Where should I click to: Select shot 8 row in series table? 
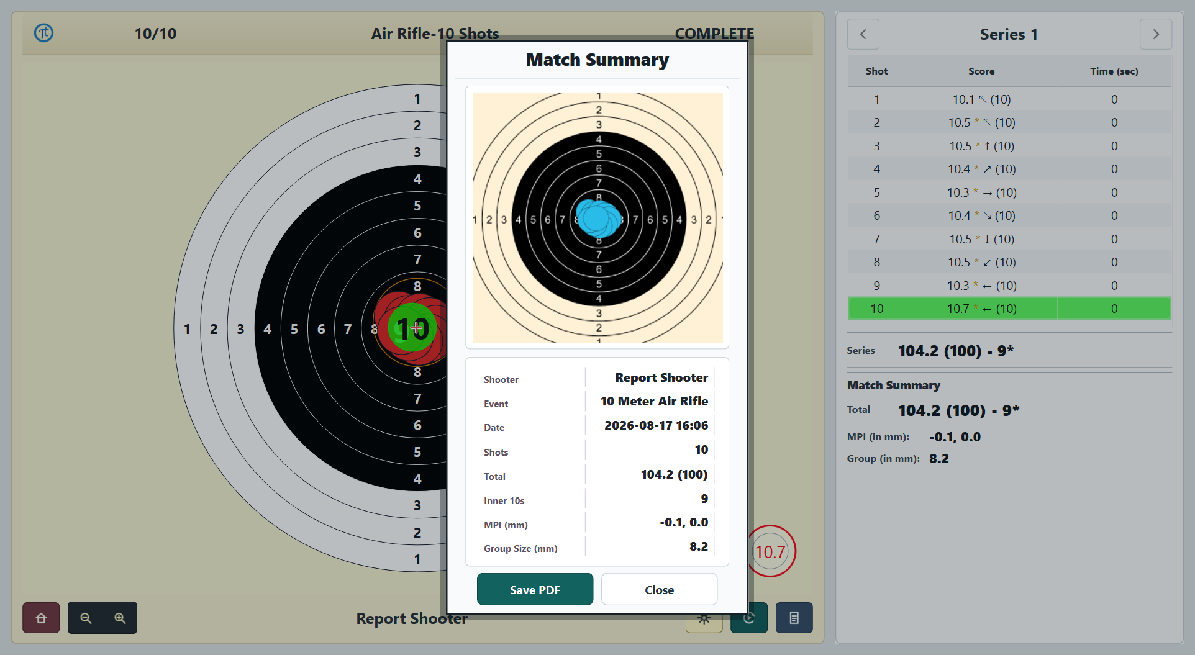(x=1009, y=262)
